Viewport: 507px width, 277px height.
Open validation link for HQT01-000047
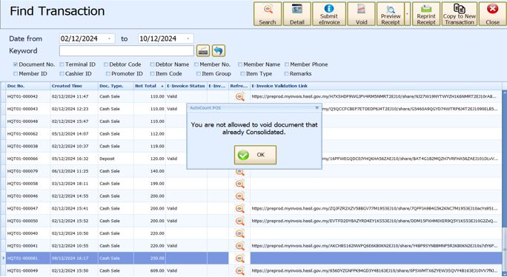[375, 208]
